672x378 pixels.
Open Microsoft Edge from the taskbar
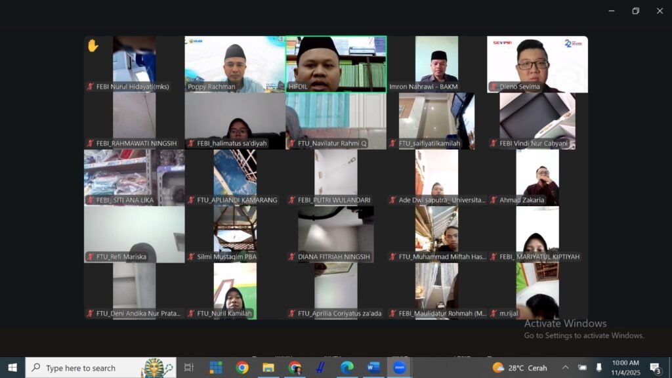(346, 367)
